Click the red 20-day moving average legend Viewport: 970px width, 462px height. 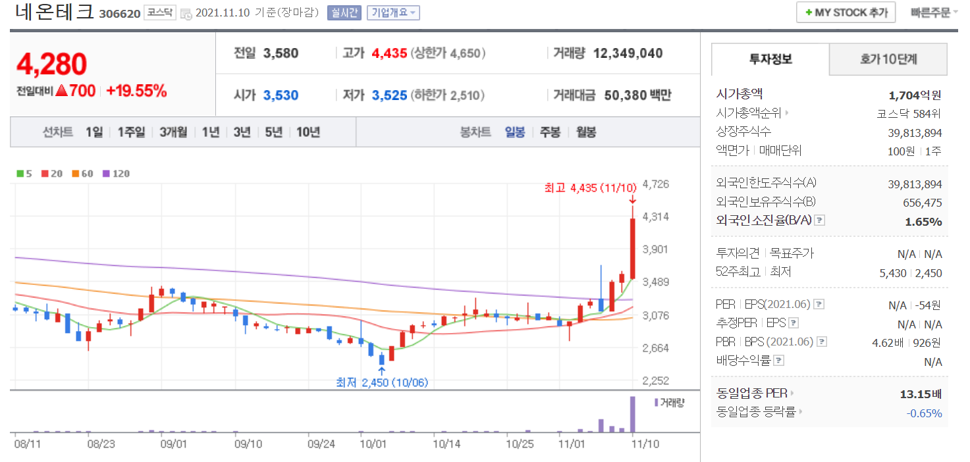(x=51, y=174)
